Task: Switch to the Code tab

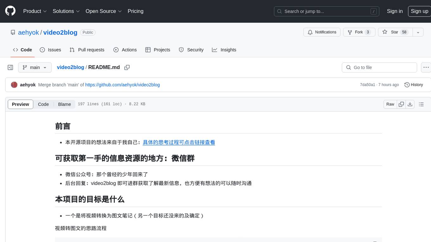Action: (23, 50)
